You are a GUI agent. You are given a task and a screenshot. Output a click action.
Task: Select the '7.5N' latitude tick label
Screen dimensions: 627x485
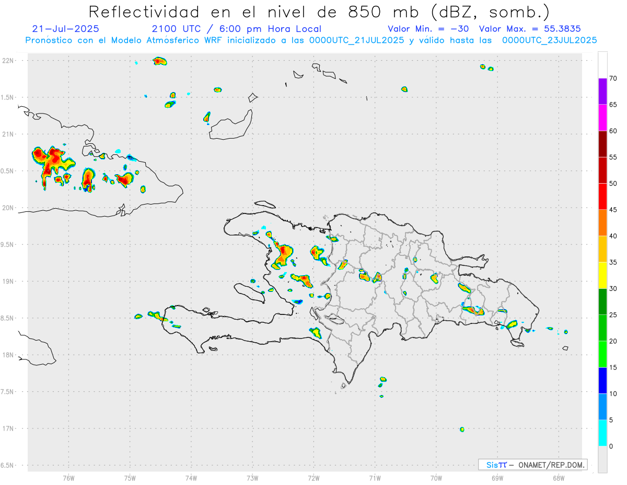click(x=7, y=391)
